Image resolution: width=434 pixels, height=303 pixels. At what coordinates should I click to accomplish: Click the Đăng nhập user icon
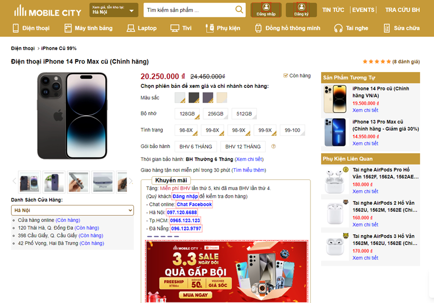pos(266,7)
